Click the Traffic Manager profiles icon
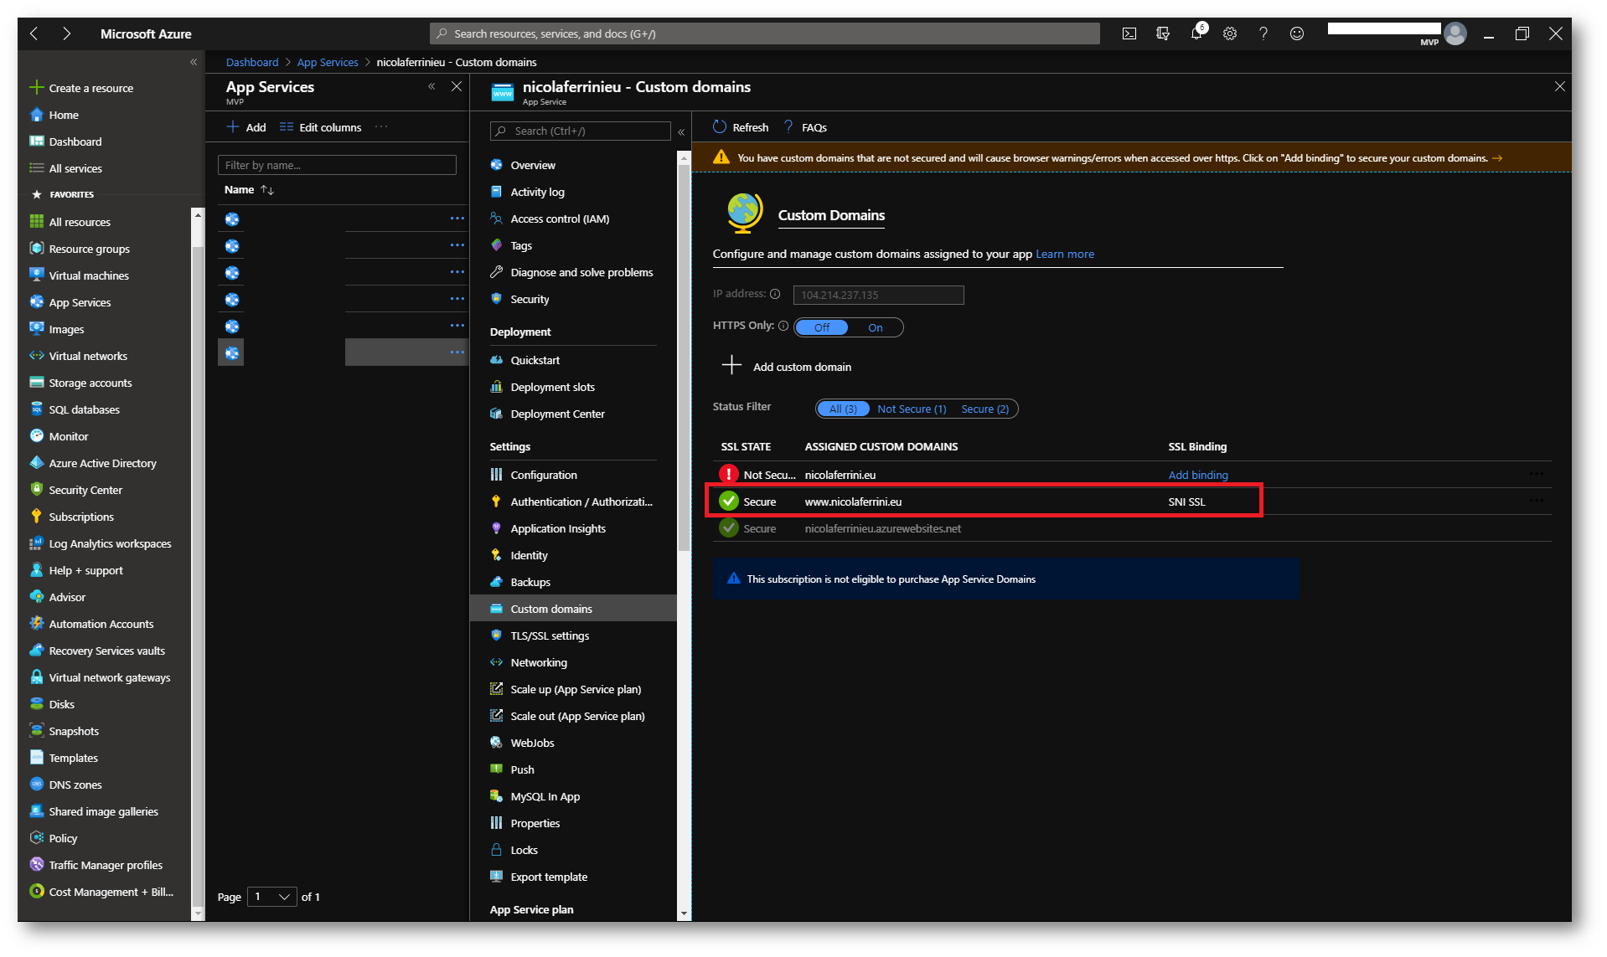This screenshot has height=957, width=1607. coord(36,865)
